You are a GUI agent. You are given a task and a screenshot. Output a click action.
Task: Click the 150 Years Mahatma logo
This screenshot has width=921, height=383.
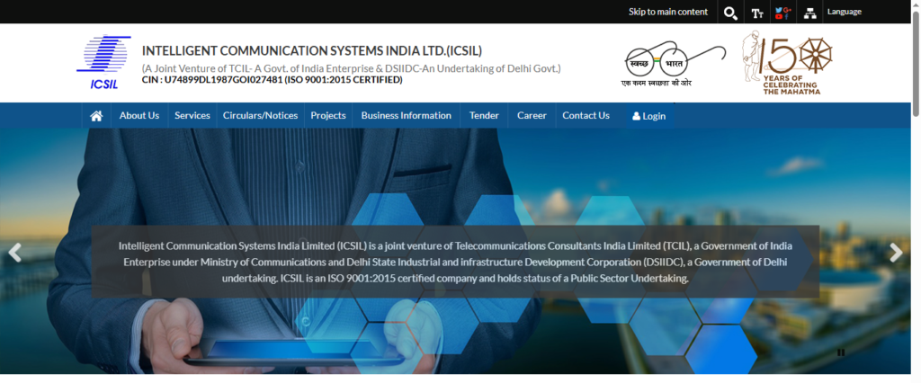click(787, 63)
